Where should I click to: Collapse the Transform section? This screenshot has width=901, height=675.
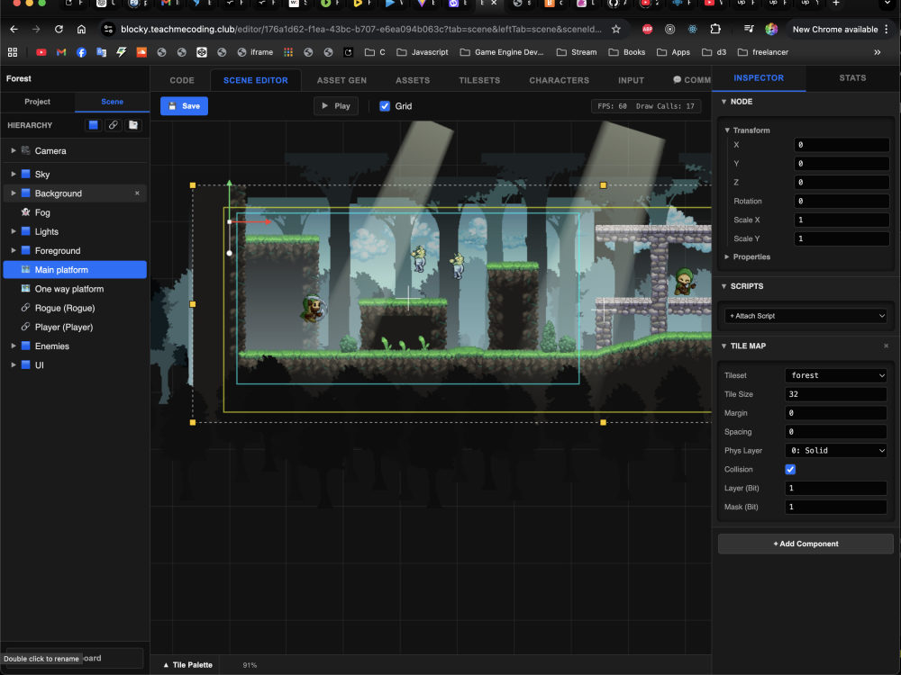[727, 130]
